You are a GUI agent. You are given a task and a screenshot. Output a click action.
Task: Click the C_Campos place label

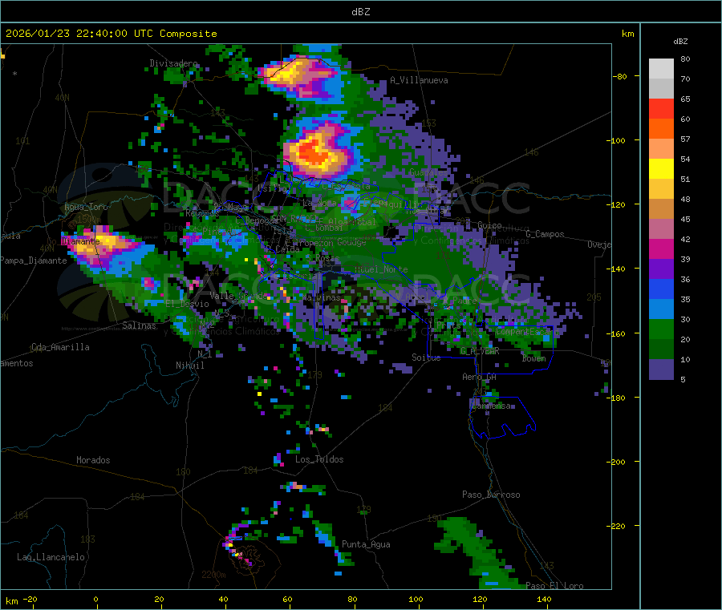pos(546,234)
